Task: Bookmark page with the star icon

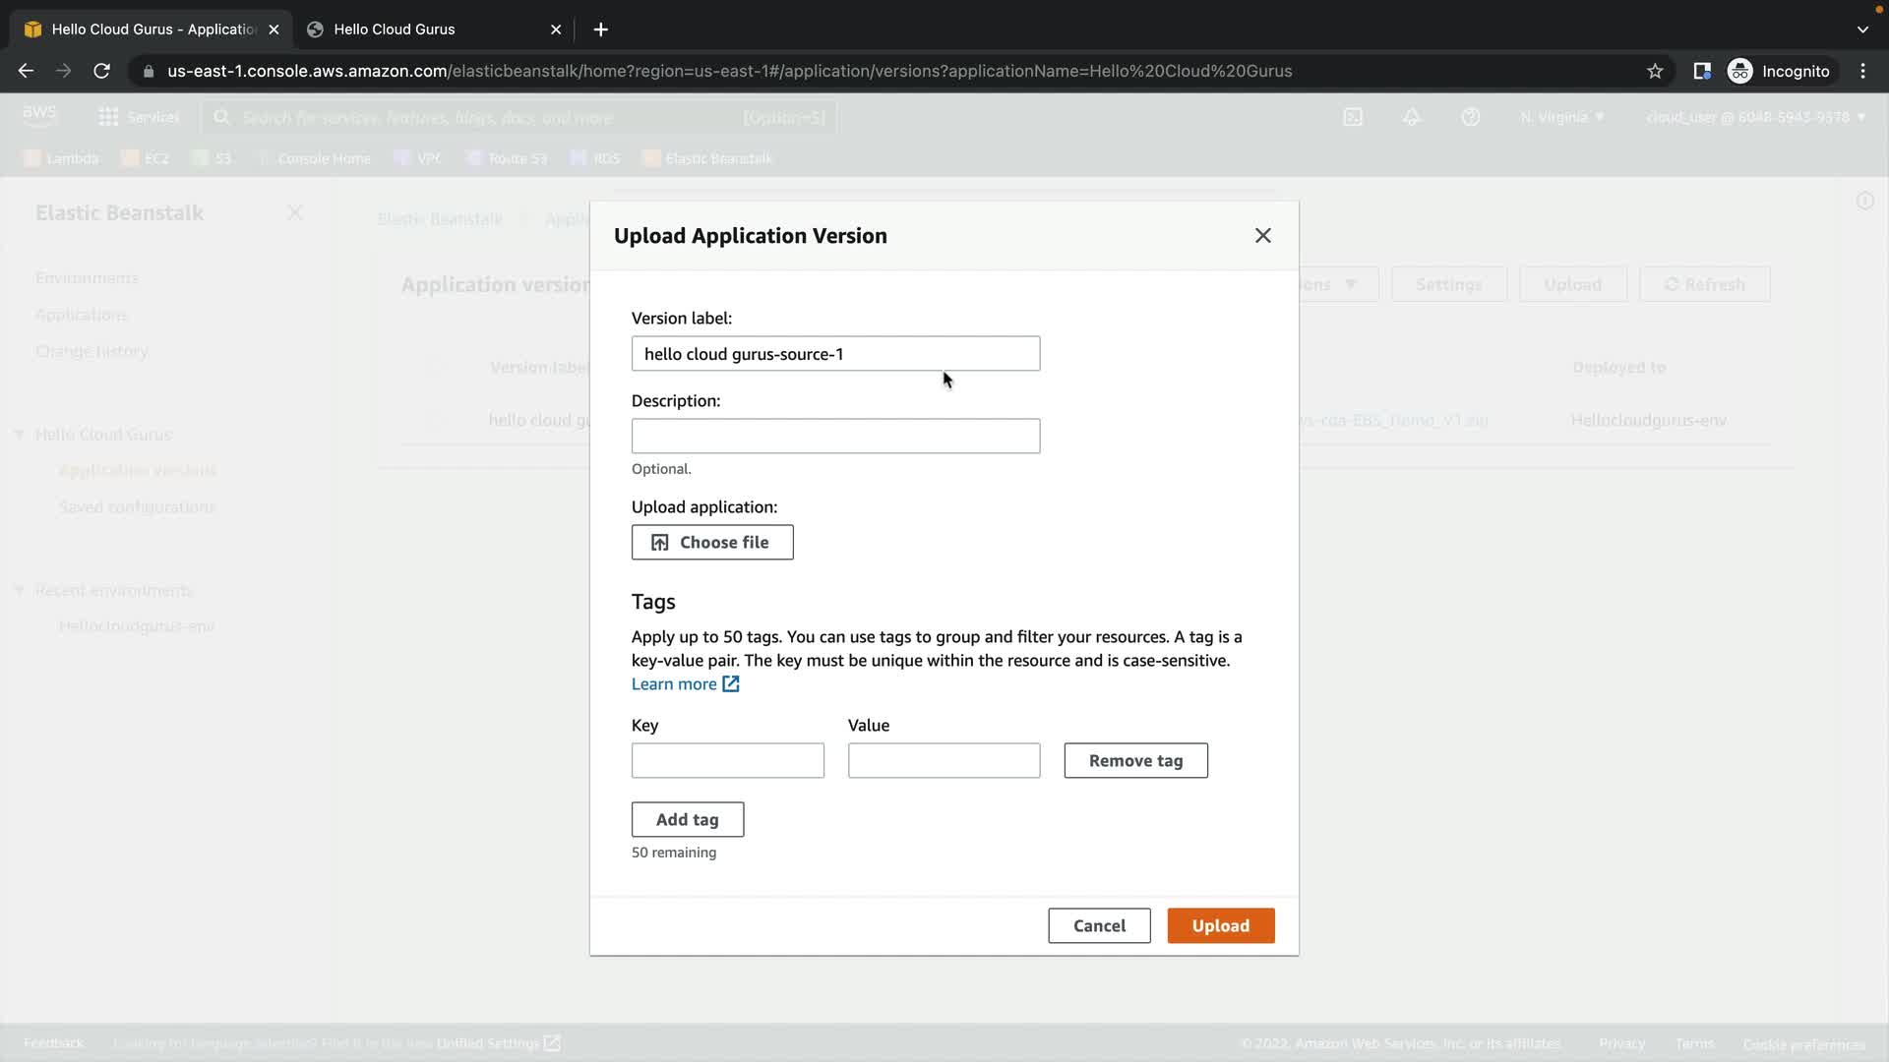Action: 1655,71
